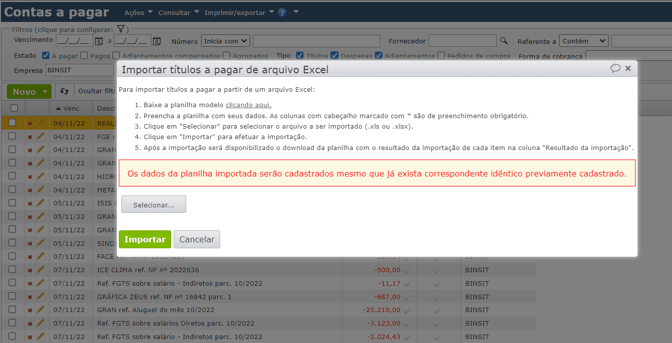
Task: Open the blue help question mark icon
Action: (282, 12)
